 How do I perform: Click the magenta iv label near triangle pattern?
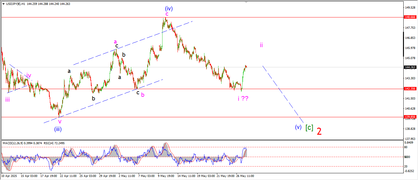(x=28, y=75)
